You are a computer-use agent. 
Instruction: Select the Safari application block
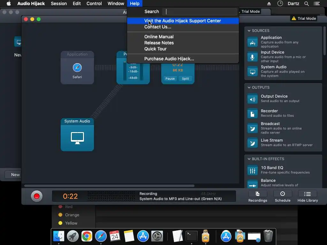(77, 68)
